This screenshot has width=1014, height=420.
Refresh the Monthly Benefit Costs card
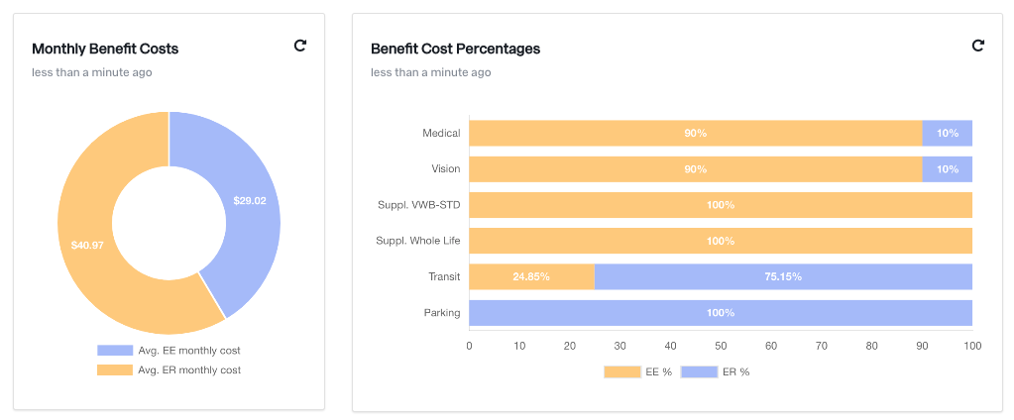[300, 46]
